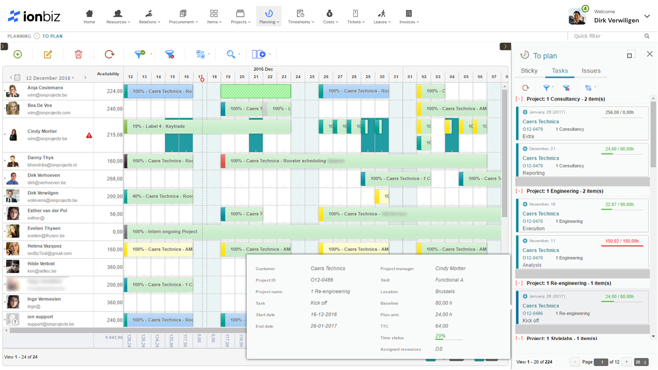Click the red delete trash icon

tap(78, 54)
